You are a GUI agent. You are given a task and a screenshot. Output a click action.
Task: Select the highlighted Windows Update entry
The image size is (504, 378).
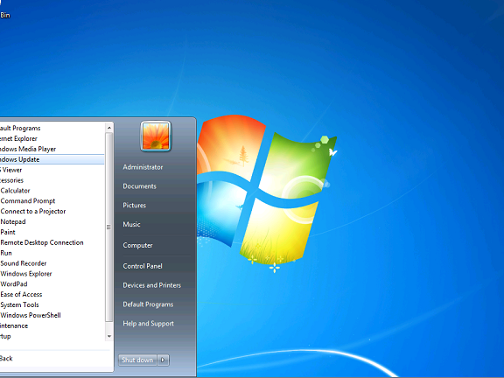coord(52,159)
